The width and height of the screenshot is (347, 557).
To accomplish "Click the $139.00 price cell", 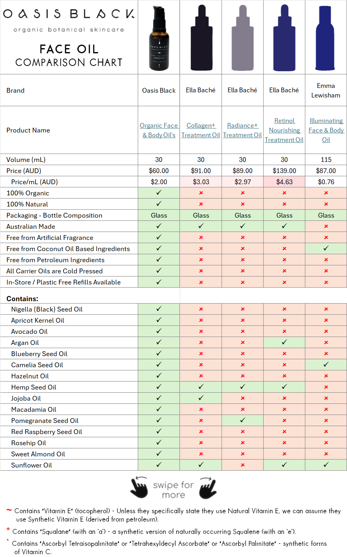I will coord(284,171).
